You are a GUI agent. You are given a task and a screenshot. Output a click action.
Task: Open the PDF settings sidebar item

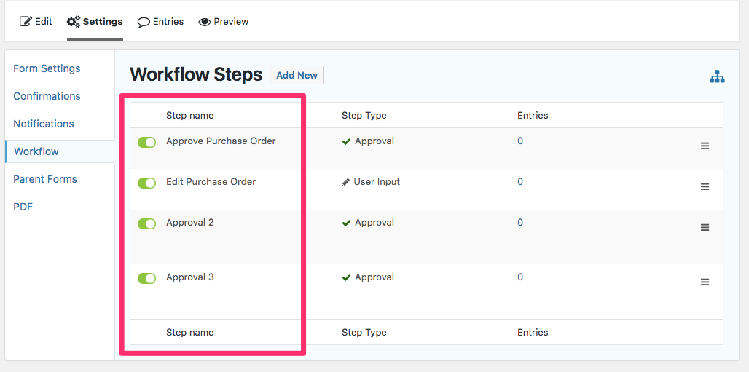click(x=23, y=207)
